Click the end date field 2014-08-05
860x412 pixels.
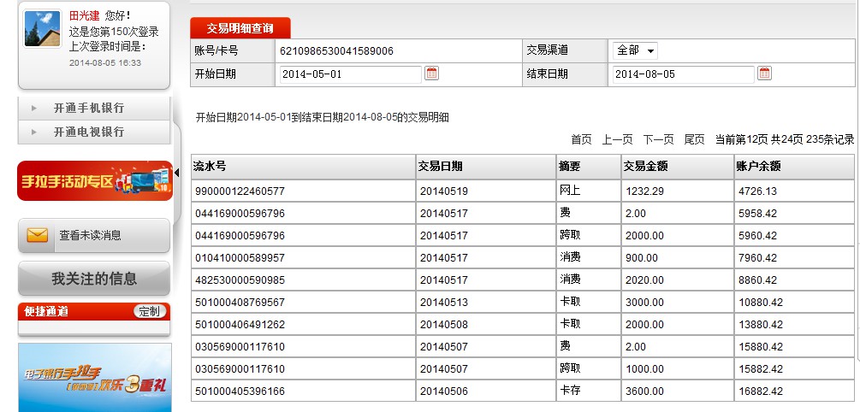pyautogui.click(x=682, y=74)
